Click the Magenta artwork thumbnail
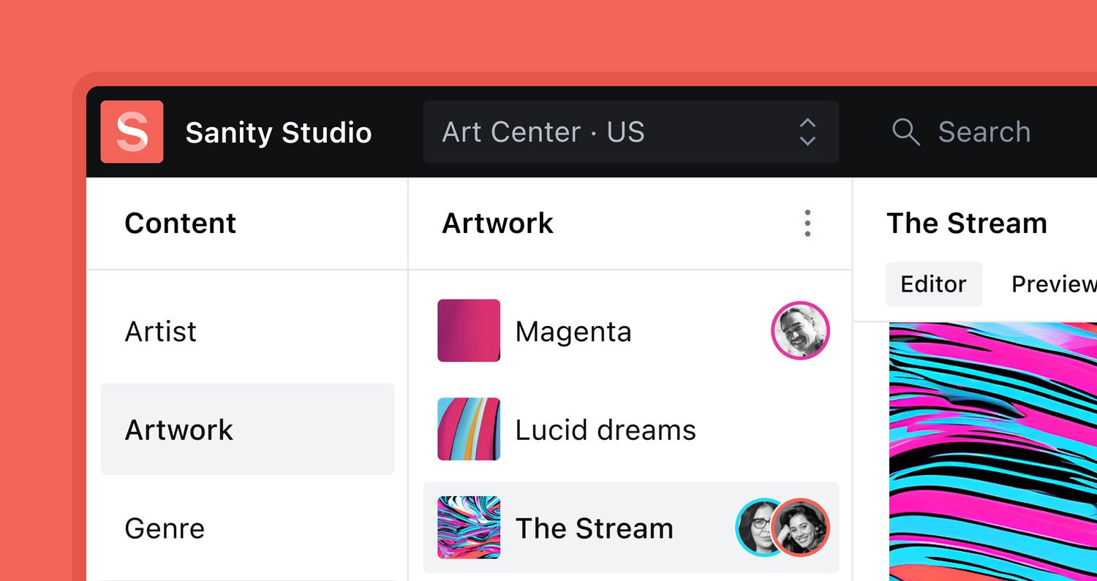 (469, 330)
